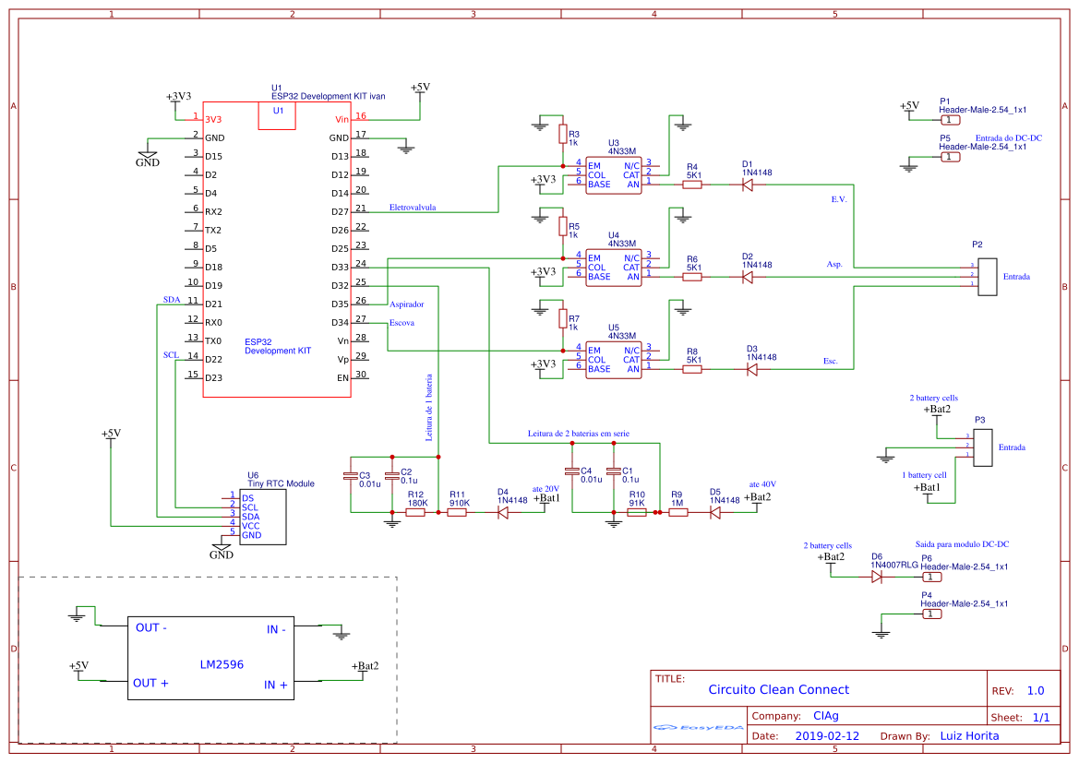1079x763 pixels.
Task: Select capacitor C3 0.01u
Action: pyautogui.click(x=350, y=476)
